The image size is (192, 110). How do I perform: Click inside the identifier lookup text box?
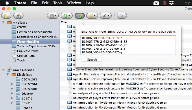128,45
